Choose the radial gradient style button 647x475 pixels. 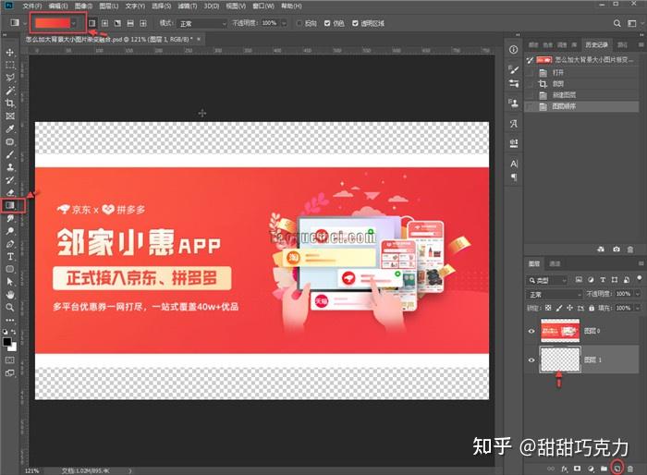click(x=104, y=23)
